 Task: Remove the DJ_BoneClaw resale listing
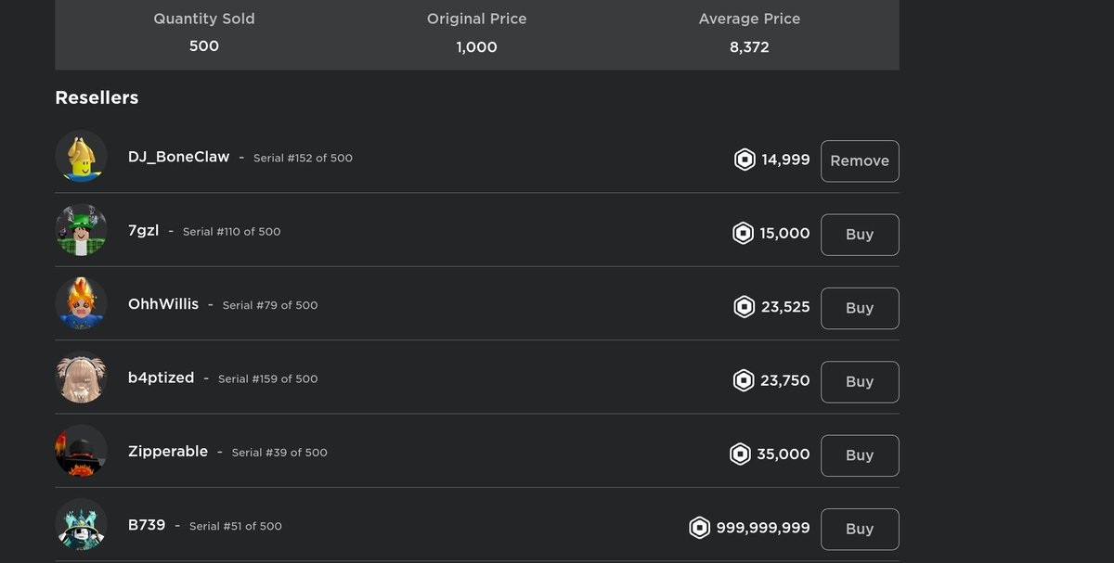pyautogui.click(x=860, y=161)
